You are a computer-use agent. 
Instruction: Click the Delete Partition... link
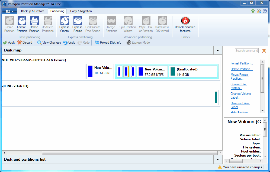click(x=242, y=69)
